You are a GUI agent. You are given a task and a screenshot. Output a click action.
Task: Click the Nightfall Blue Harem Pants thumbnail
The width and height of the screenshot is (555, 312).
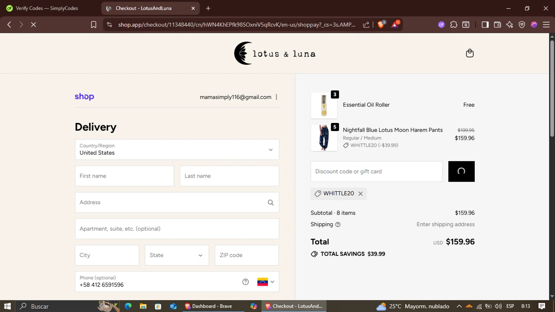click(x=324, y=138)
